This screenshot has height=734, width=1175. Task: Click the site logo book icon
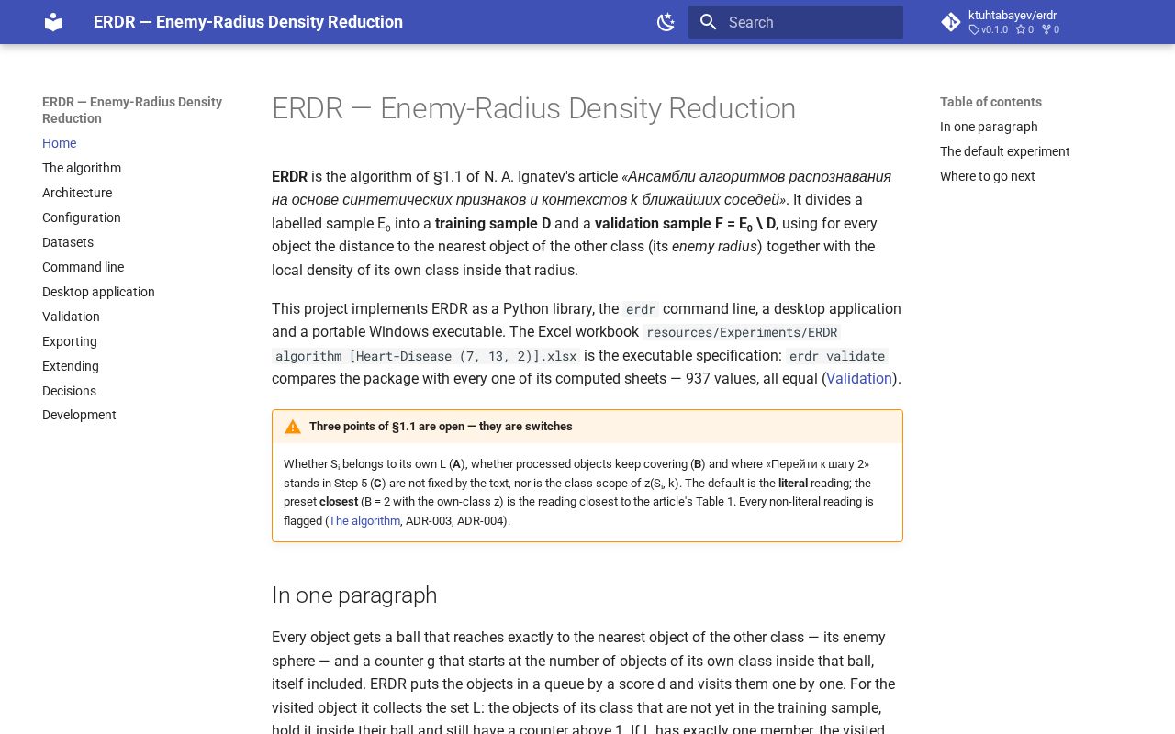pyautogui.click(x=53, y=22)
